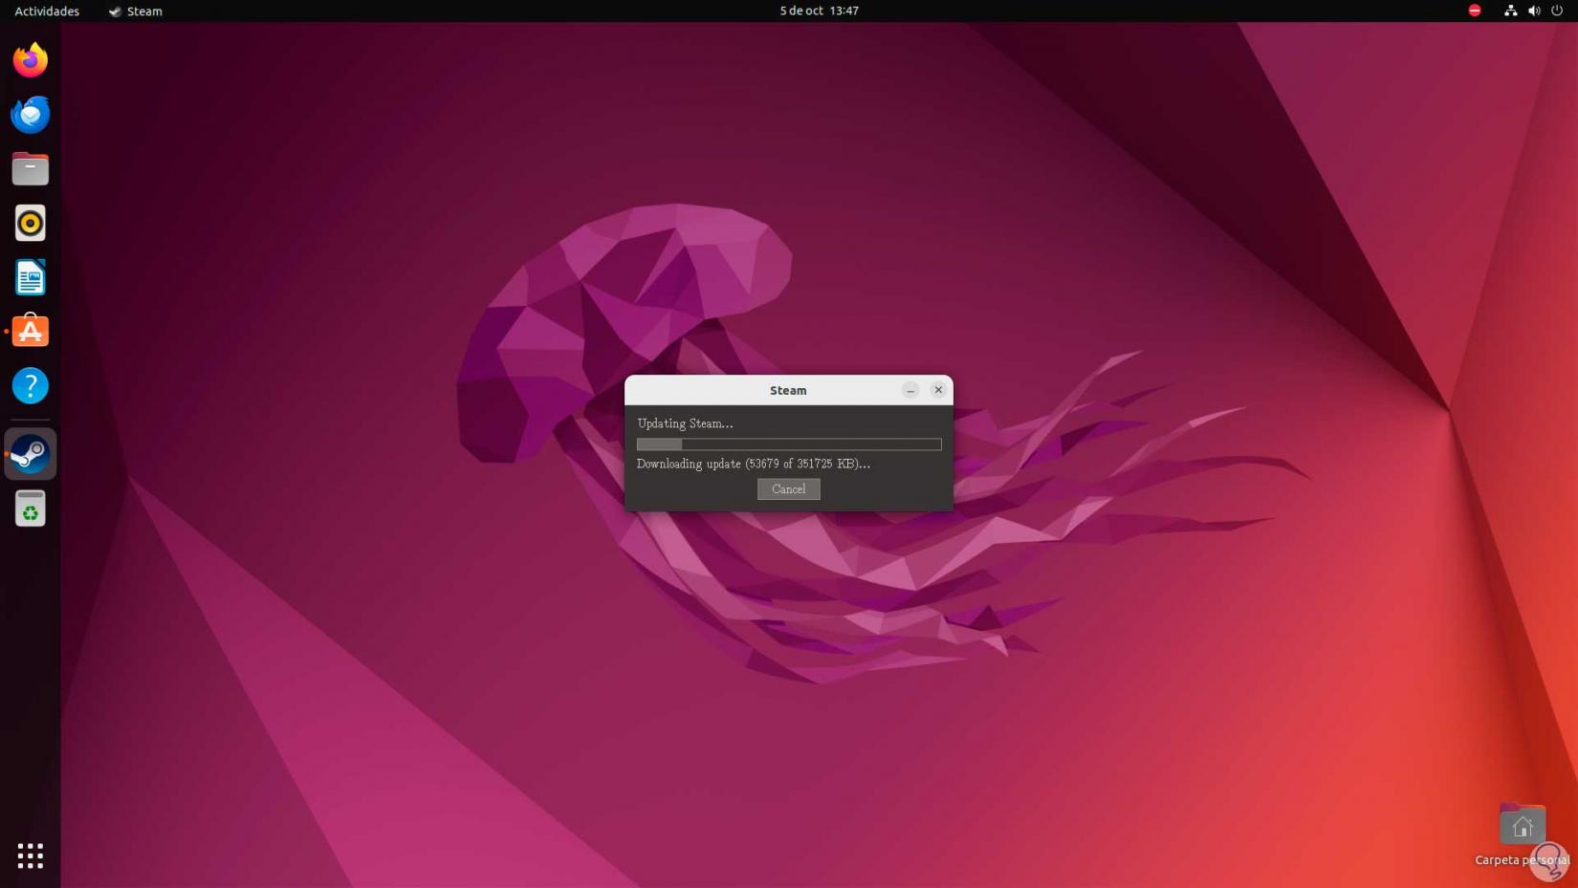Open Actividades overview
Screen dimensions: 1578x888
(47, 11)
